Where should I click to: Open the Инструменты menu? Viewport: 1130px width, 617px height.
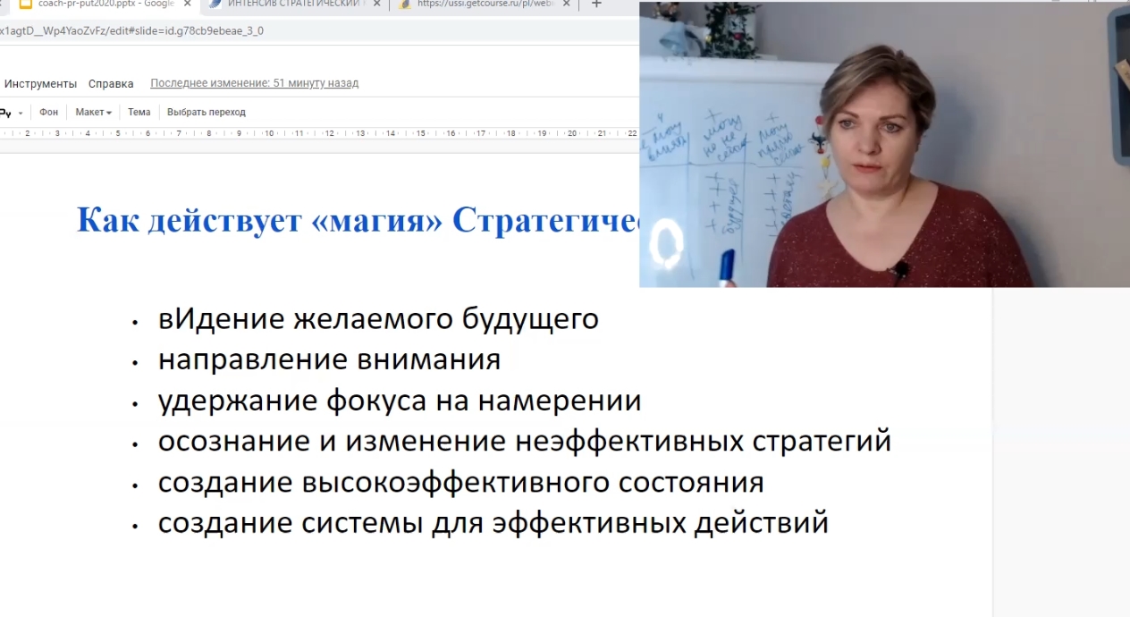coord(40,83)
